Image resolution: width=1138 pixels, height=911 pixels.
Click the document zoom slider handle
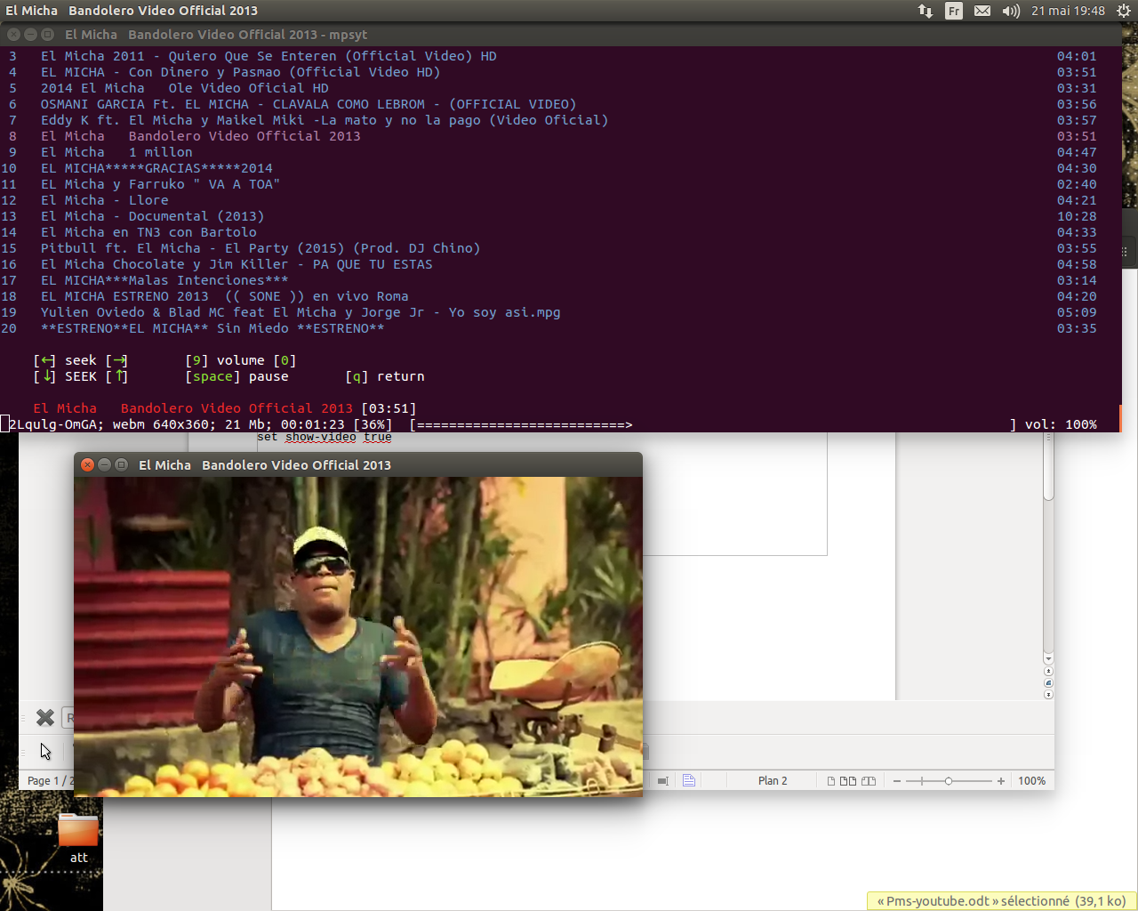coord(949,781)
